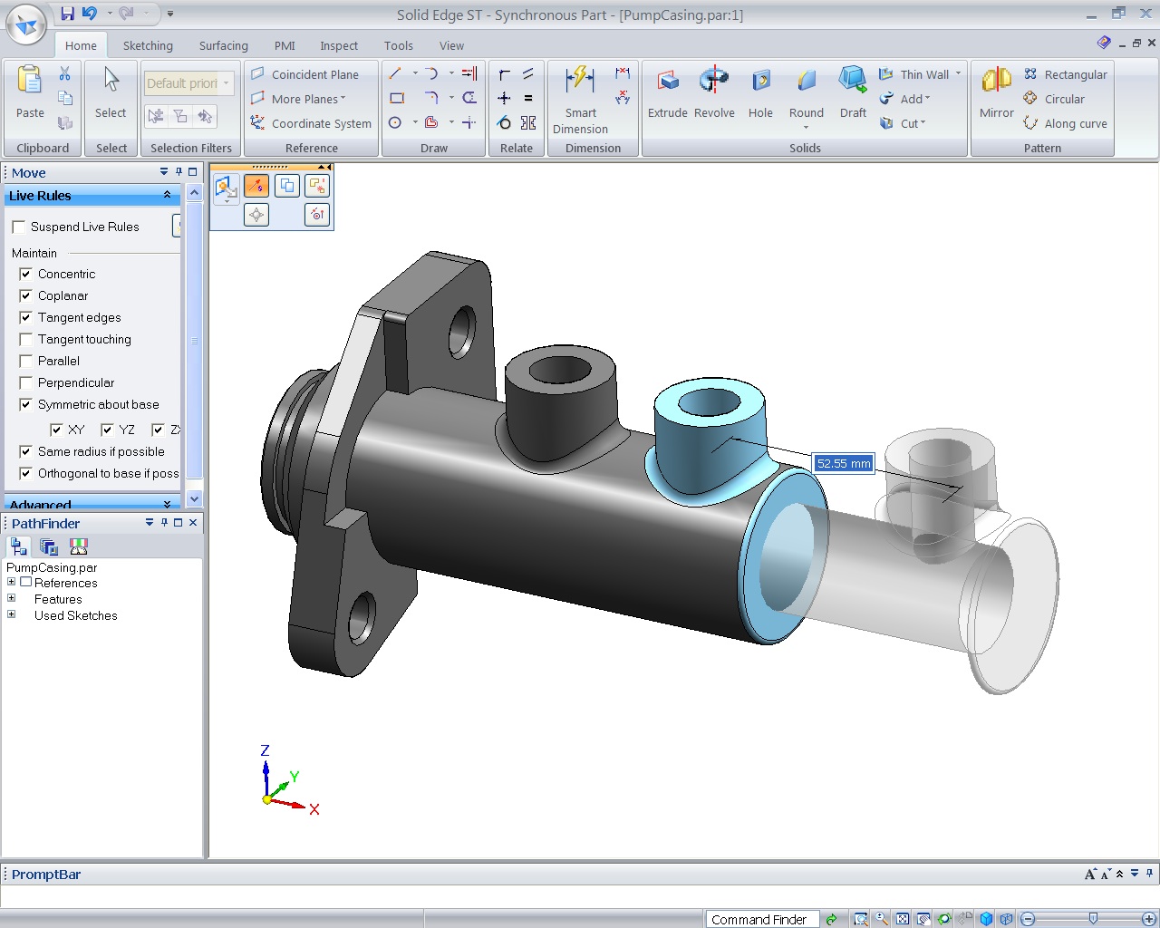This screenshot has height=928, width=1160.
Task: Click the Smart Dimension tool
Action: click(x=580, y=100)
